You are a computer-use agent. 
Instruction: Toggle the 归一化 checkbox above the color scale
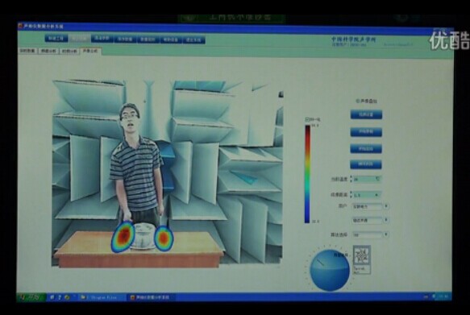(x=307, y=120)
